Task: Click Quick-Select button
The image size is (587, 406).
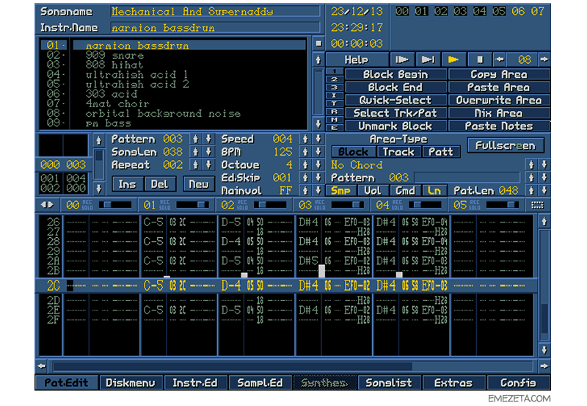Action: tap(395, 100)
